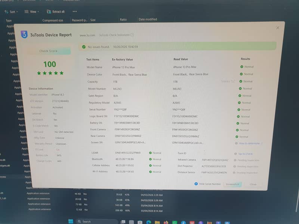Click the taskbar Search box
299x224 pixels.
[x=97, y=221]
